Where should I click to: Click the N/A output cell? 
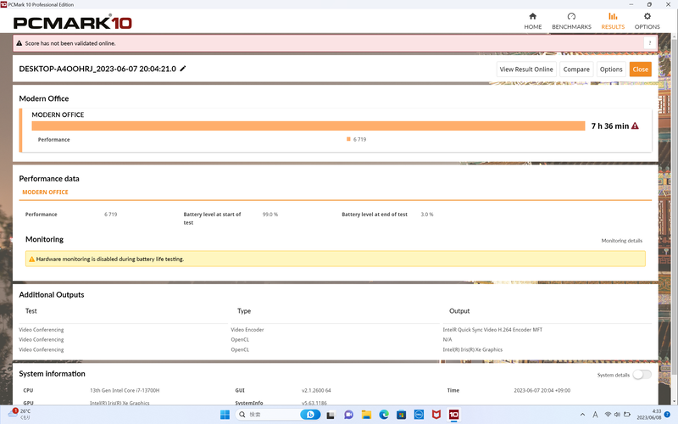coord(447,340)
